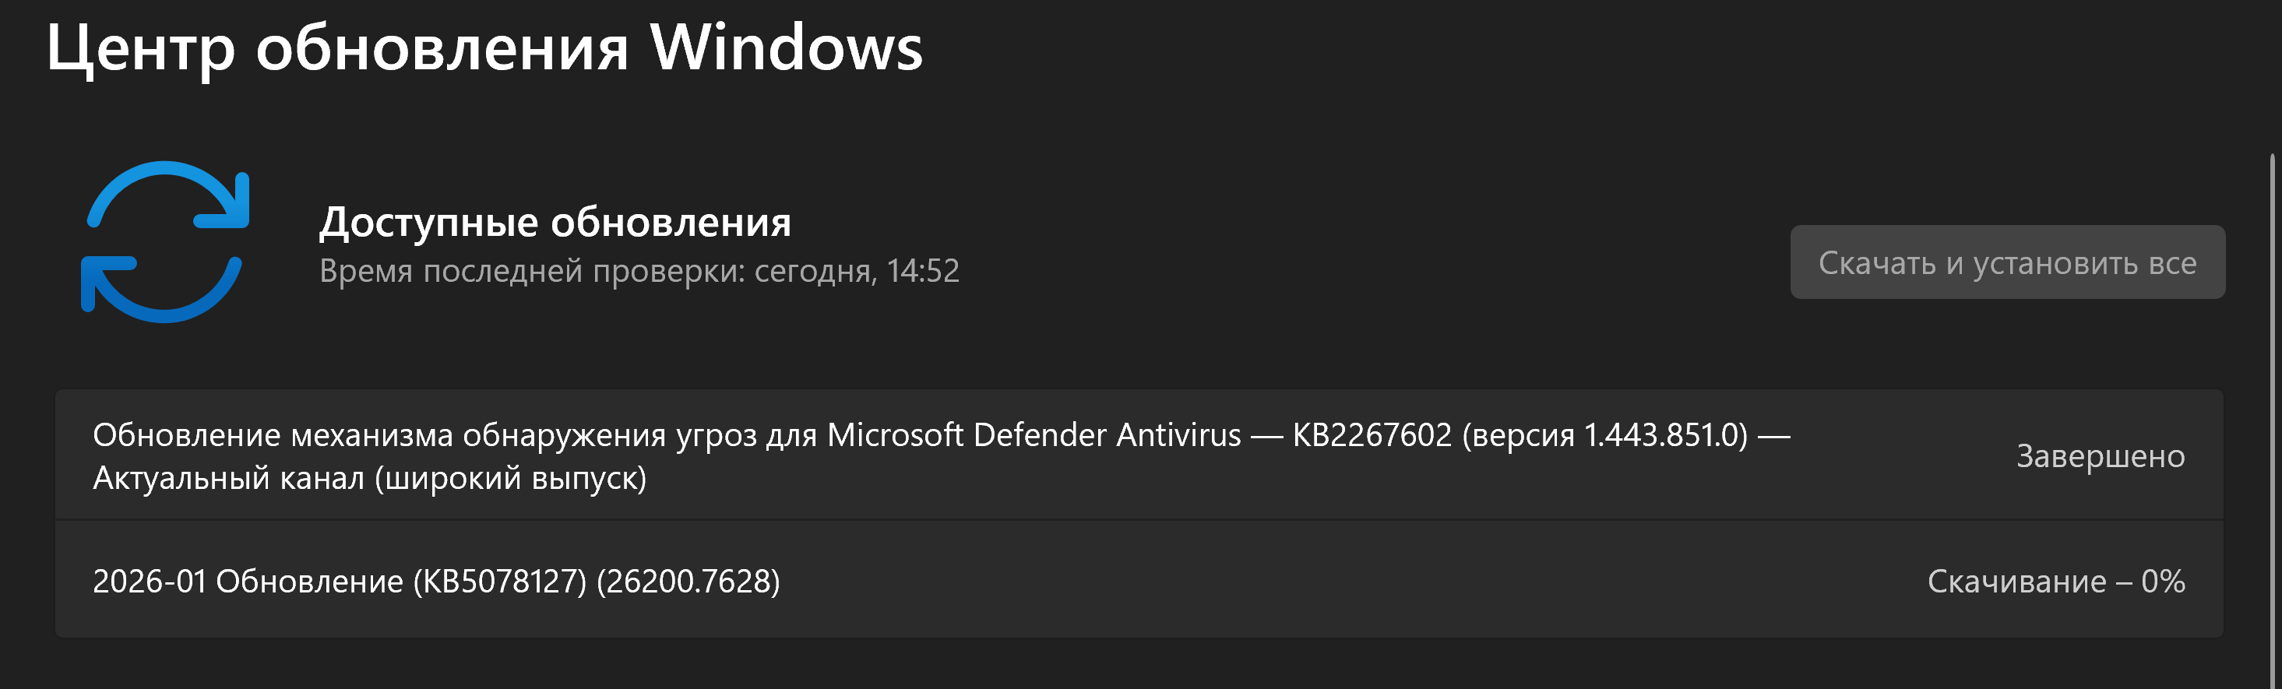Click the word "сегодня" in last check line

(x=815, y=271)
